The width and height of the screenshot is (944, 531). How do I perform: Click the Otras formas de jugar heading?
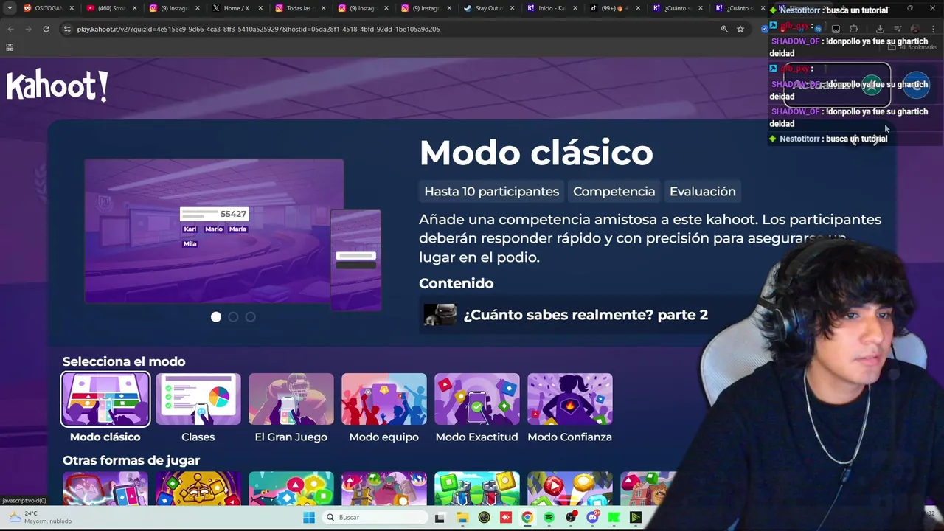click(x=131, y=460)
